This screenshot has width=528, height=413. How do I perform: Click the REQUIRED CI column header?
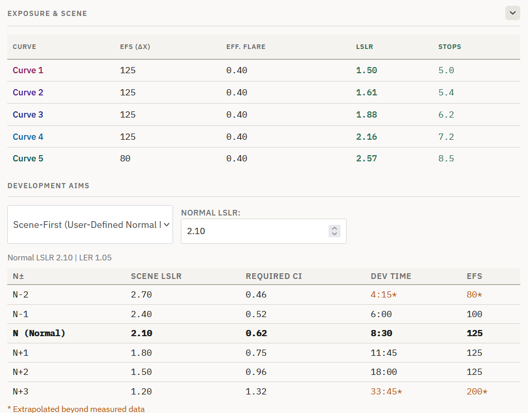[273, 276]
